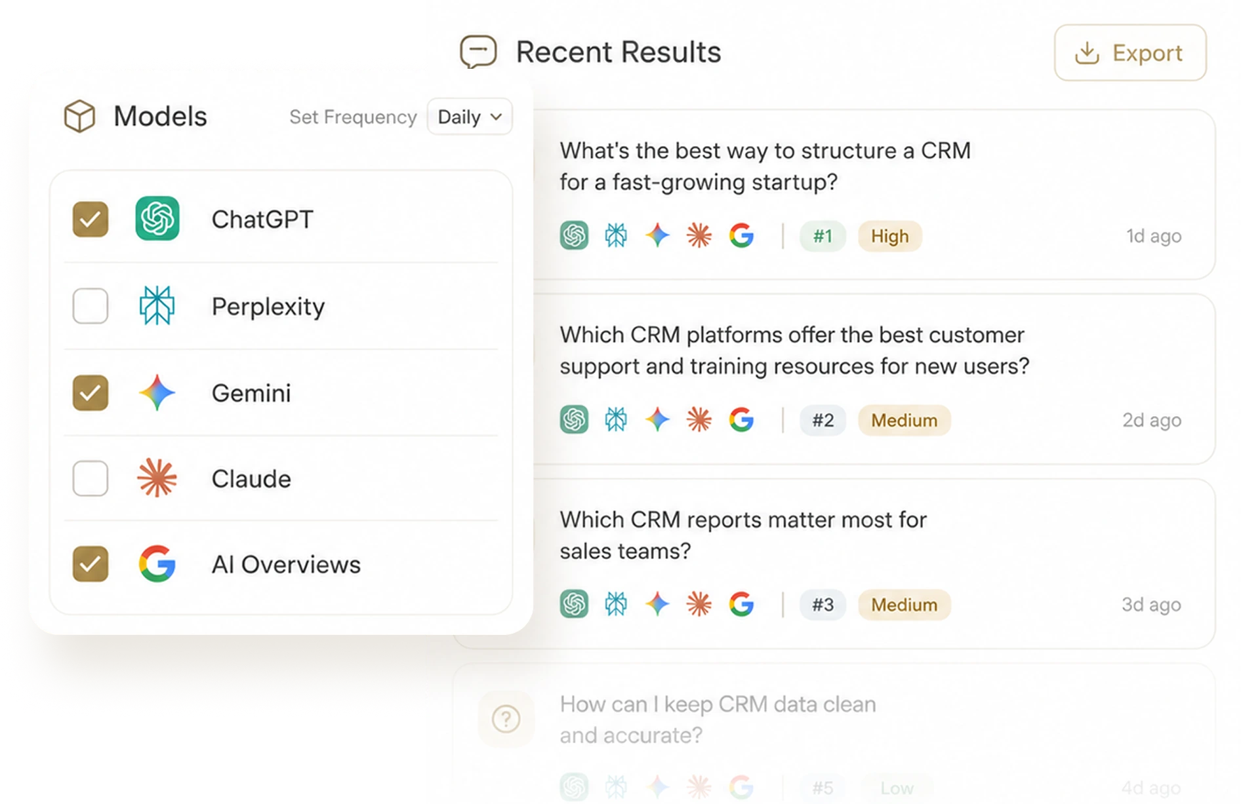
Task: Uncheck the ChatGPT checkbox
Action: [x=91, y=219]
